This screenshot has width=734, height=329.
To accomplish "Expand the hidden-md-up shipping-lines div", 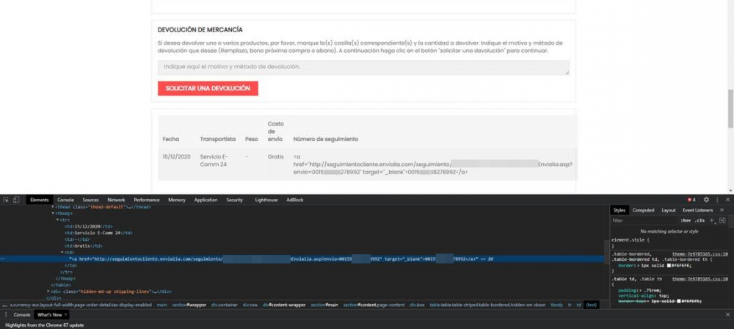I will (48, 291).
